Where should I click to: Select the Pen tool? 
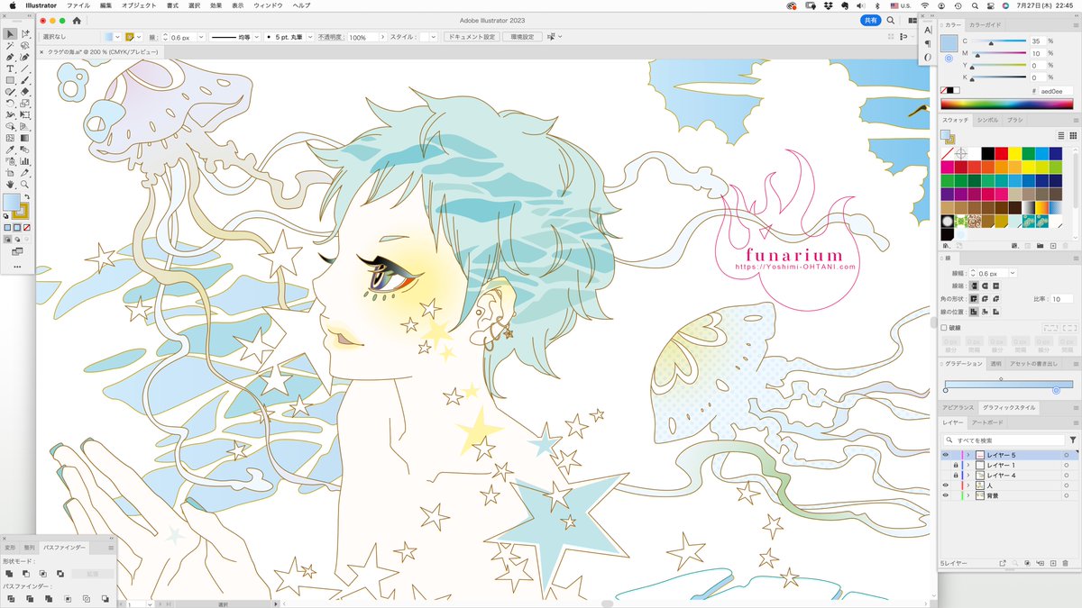tap(10, 58)
